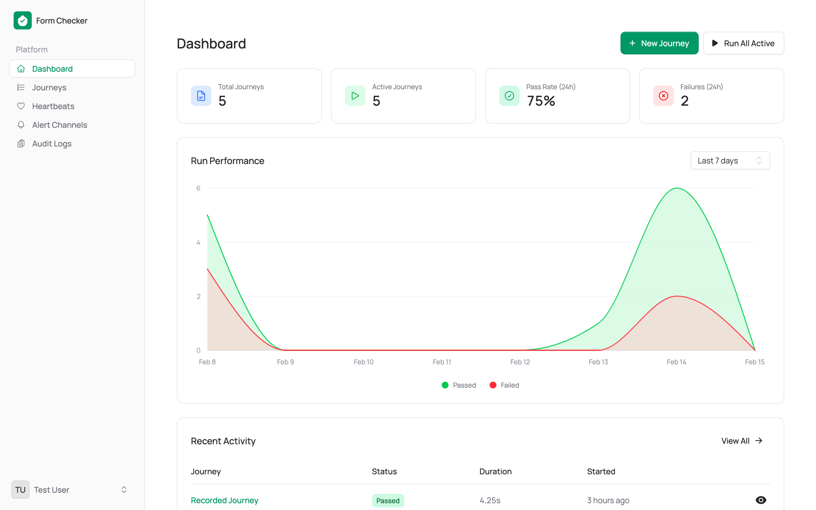The width and height of the screenshot is (816, 510).
Task: Open the Journeys page from sidebar
Action: 49,87
